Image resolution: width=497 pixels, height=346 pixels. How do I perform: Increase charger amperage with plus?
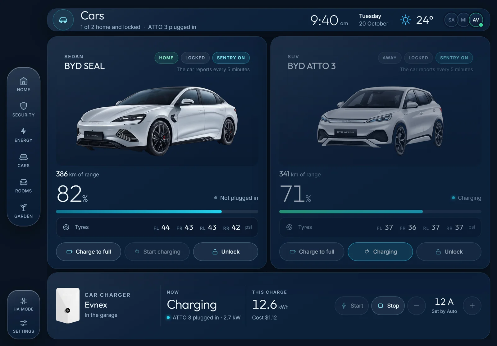[x=472, y=306]
